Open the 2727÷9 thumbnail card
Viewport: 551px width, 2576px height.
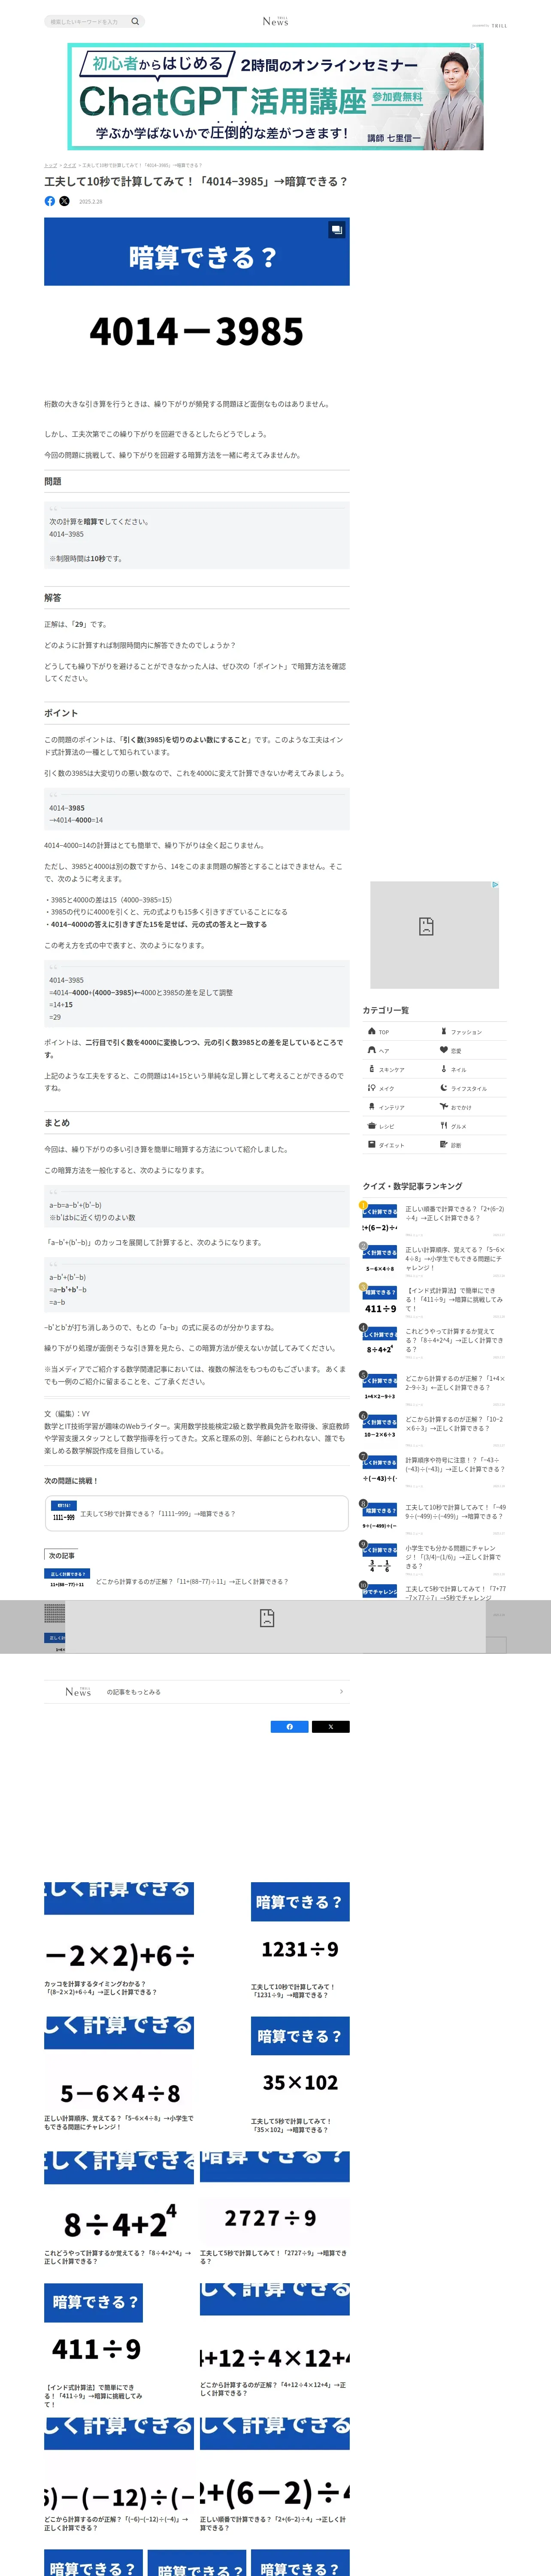274,2208
